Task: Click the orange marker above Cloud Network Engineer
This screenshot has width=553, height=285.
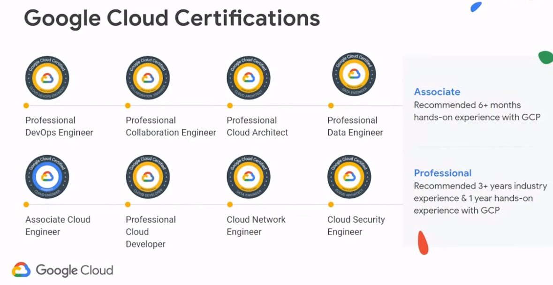Action: (230, 204)
